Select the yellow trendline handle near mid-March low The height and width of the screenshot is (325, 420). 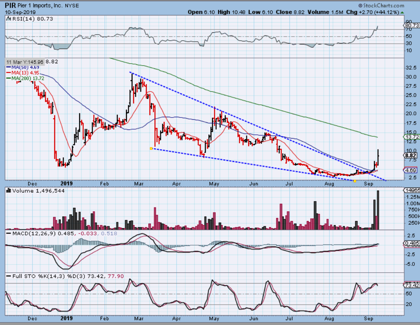(x=151, y=148)
